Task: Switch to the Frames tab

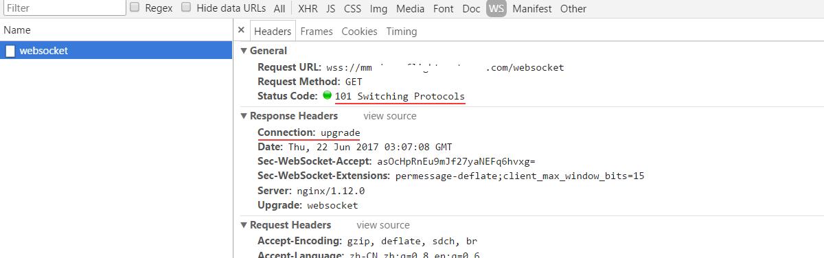Action: [317, 31]
